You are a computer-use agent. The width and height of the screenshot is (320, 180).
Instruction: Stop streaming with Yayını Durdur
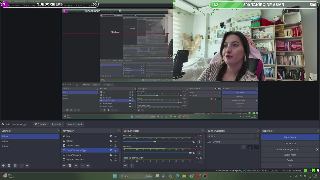[x=290, y=137]
